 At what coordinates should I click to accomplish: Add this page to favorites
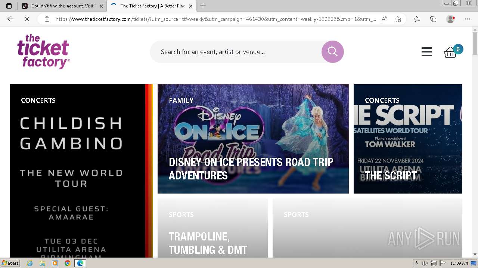[398, 19]
